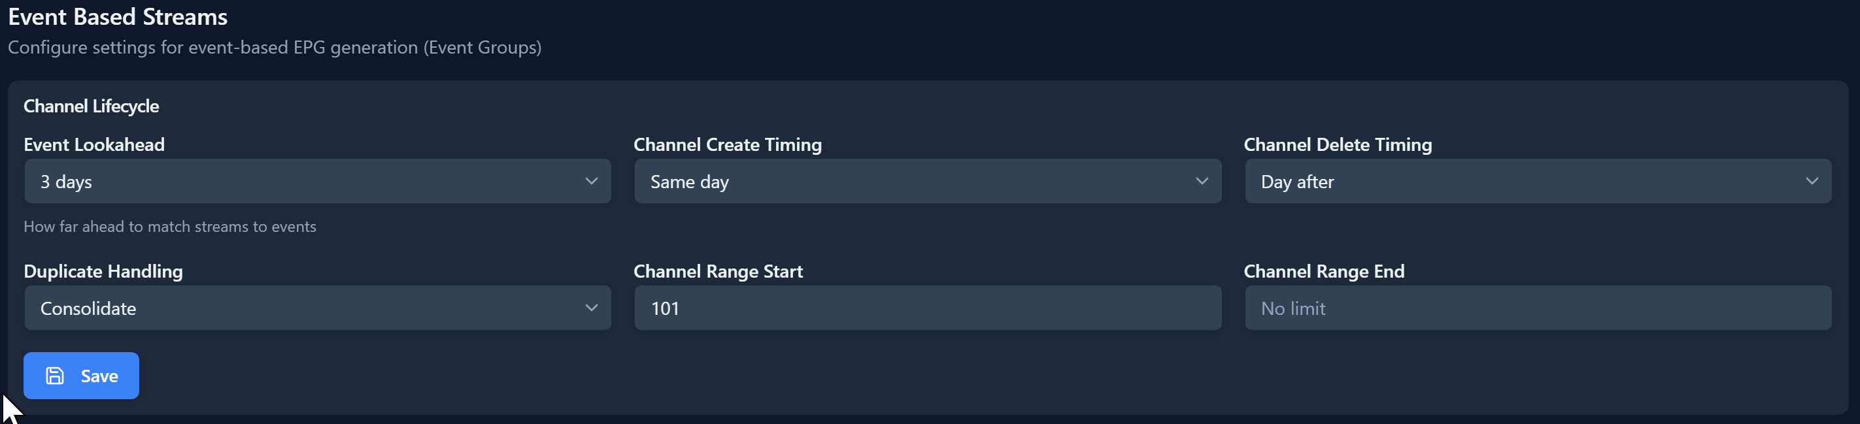This screenshot has width=1860, height=424.
Task: Focus the Channel Range Start field
Action: (927, 308)
